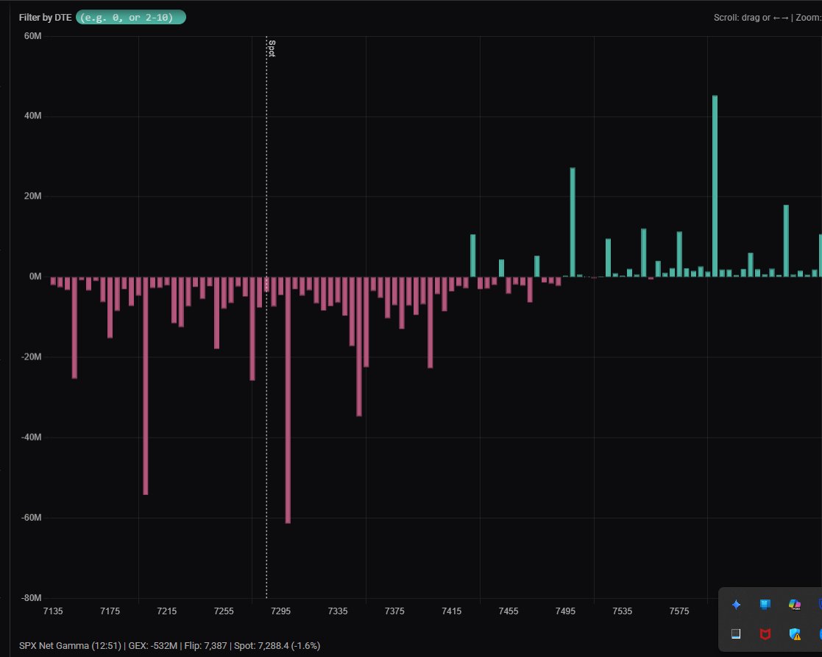Select the green gamma bar at 7500 strike
The width and height of the screenshot is (822, 657).
coord(573,222)
